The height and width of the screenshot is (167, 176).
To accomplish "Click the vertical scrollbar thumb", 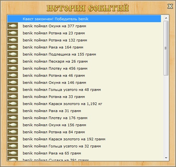I will tap(166, 48).
